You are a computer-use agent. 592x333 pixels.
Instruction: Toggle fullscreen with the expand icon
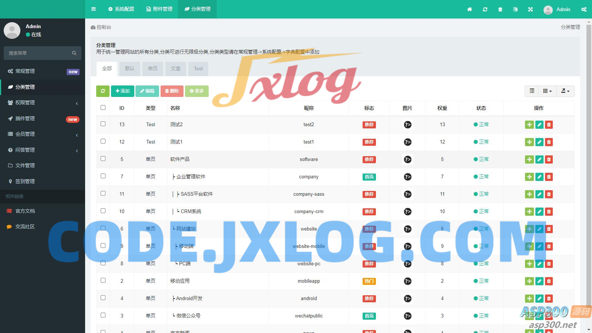pos(531,9)
